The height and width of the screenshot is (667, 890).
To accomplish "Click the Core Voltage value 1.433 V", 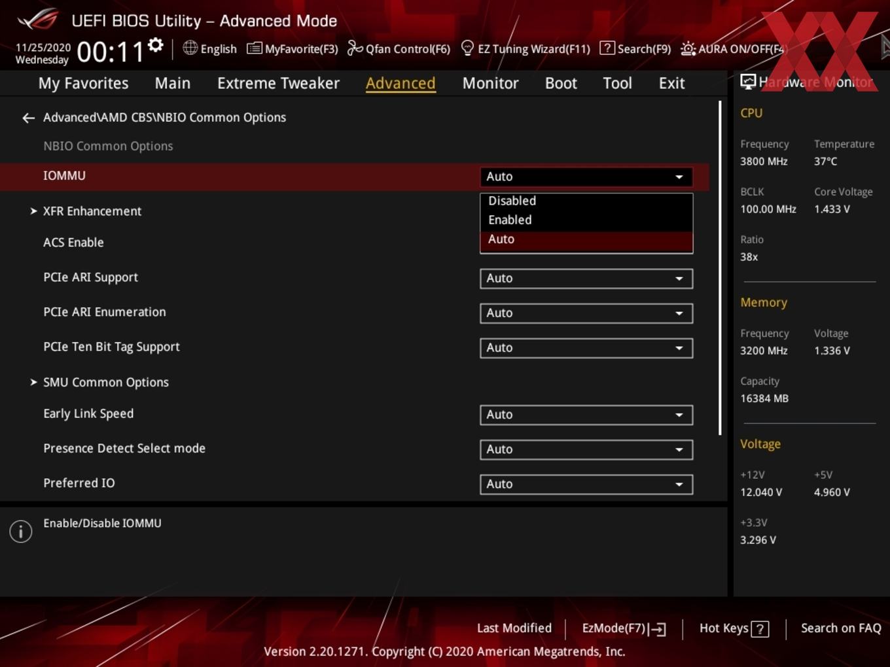I will [x=832, y=209].
